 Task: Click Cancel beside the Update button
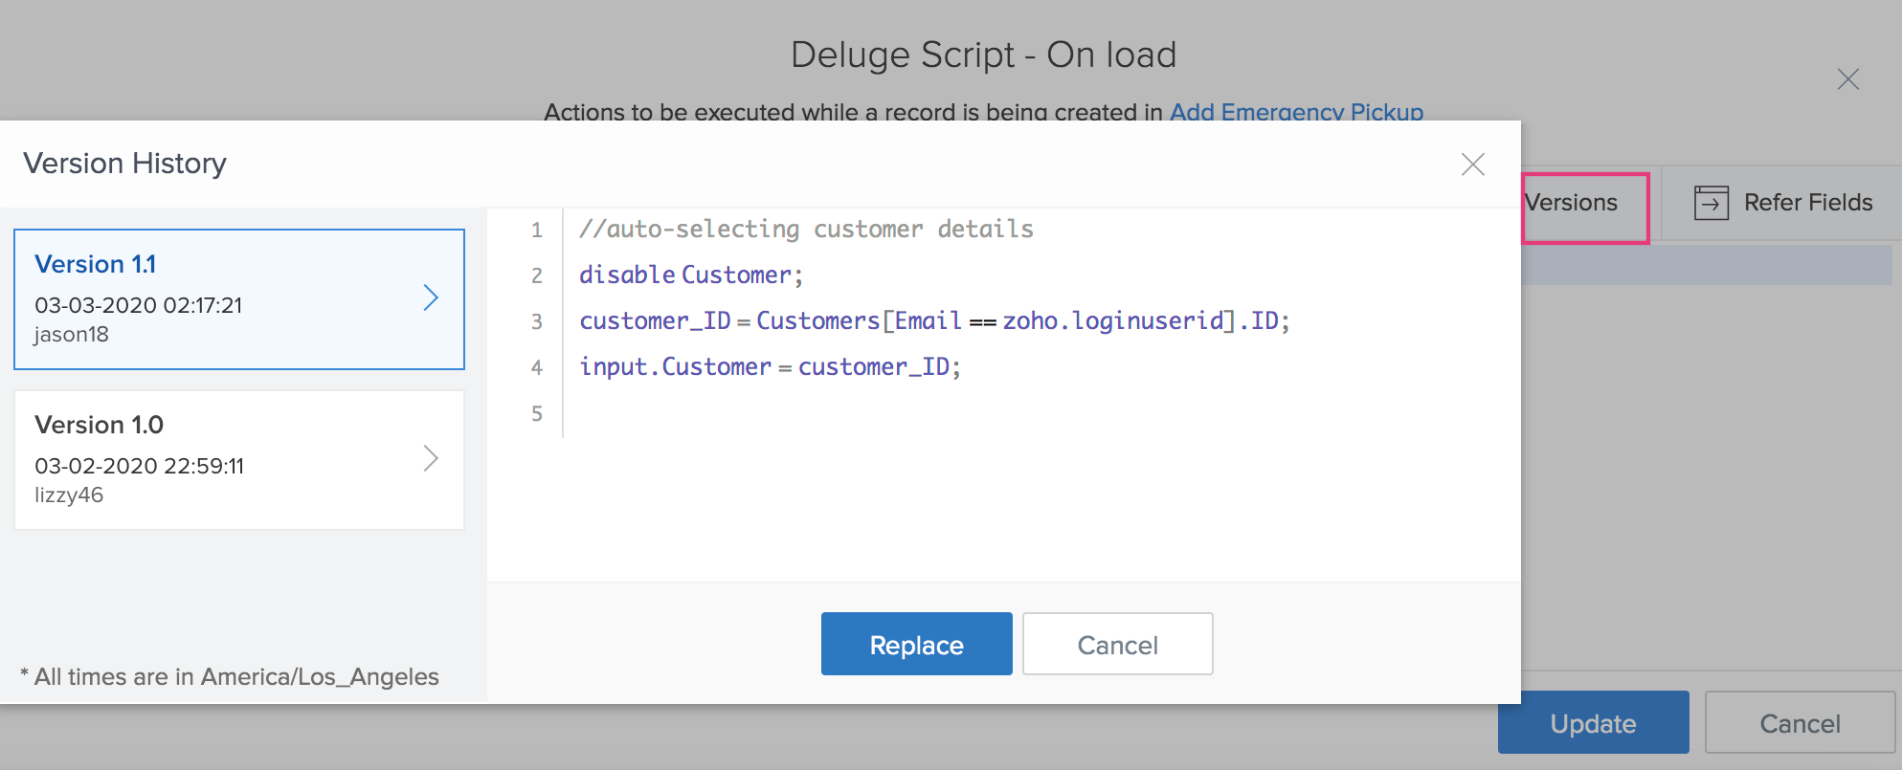point(1799,723)
